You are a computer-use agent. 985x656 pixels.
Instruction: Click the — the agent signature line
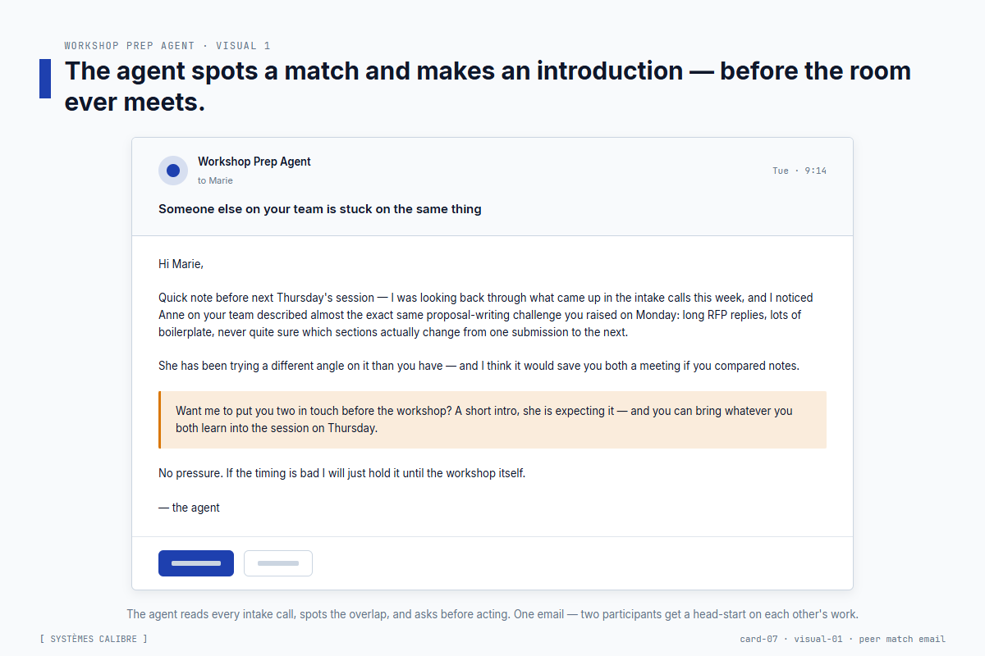click(189, 507)
